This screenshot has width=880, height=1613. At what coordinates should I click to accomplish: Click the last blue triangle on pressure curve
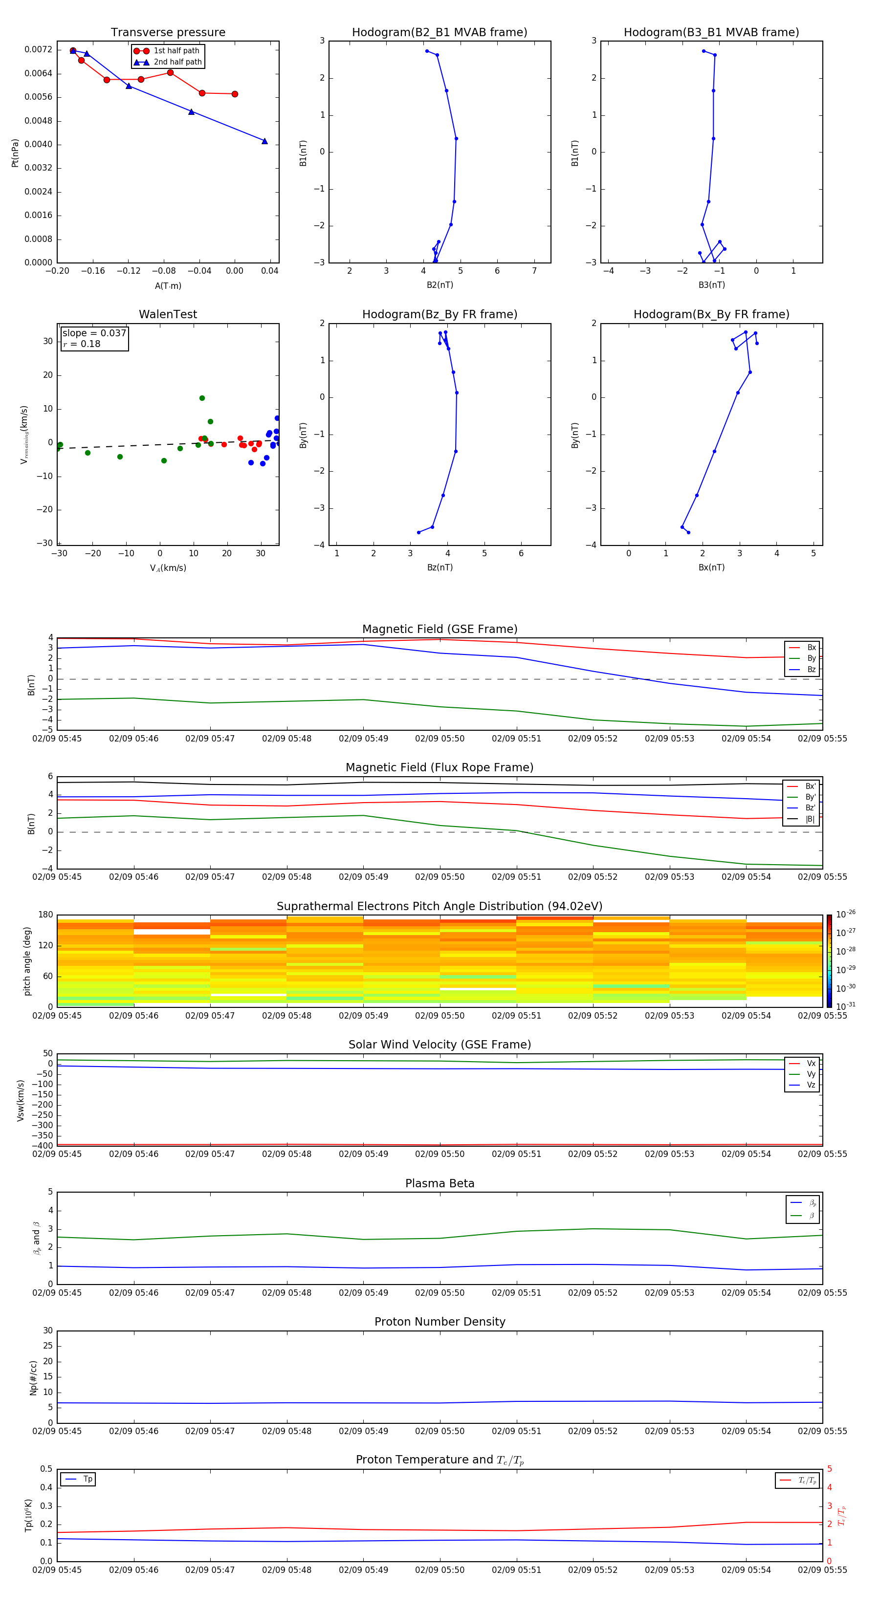(264, 142)
